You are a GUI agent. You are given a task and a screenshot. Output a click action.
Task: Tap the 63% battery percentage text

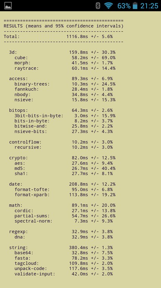tap(124, 6)
